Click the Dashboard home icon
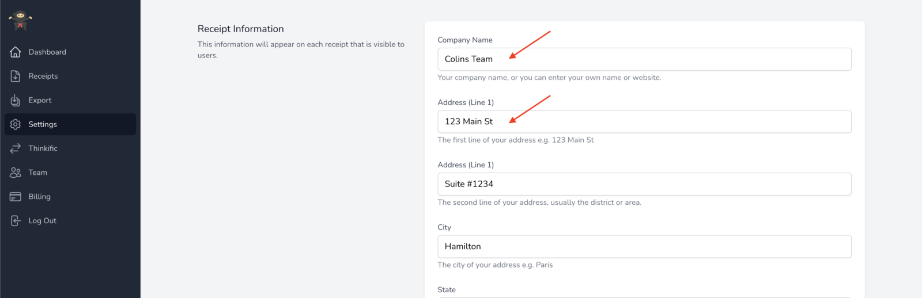The image size is (922, 298). point(16,52)
